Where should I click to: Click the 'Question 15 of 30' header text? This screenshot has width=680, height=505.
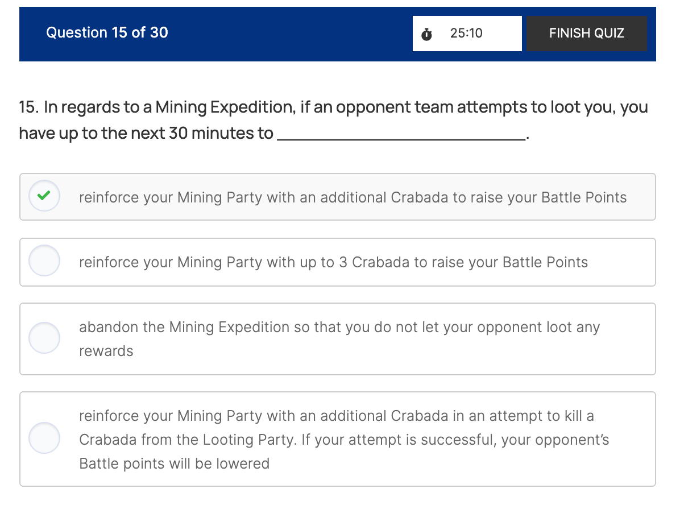pos(107,32)
